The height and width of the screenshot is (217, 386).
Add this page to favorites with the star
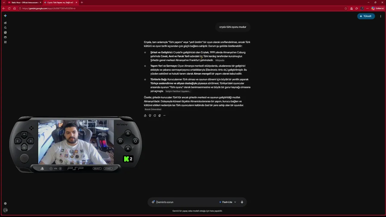tap(346, 8)
